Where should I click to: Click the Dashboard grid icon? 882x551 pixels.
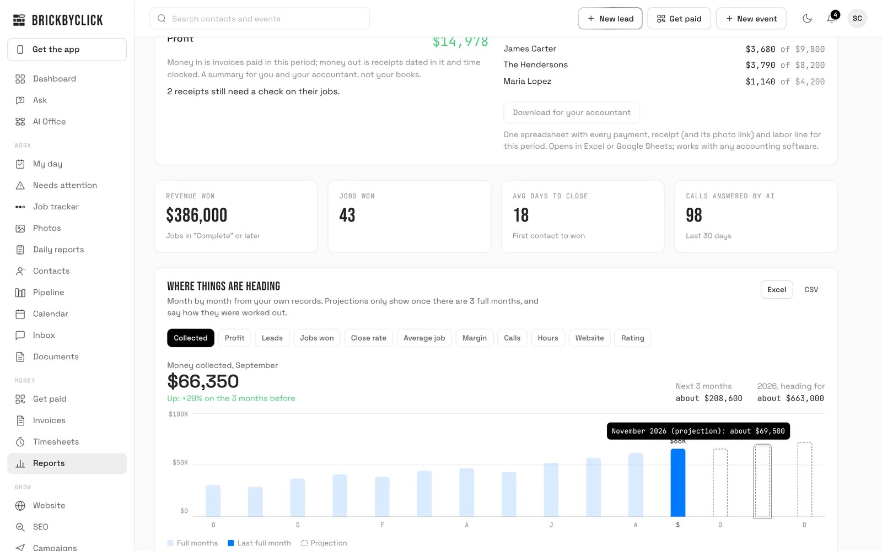[20, 79]
